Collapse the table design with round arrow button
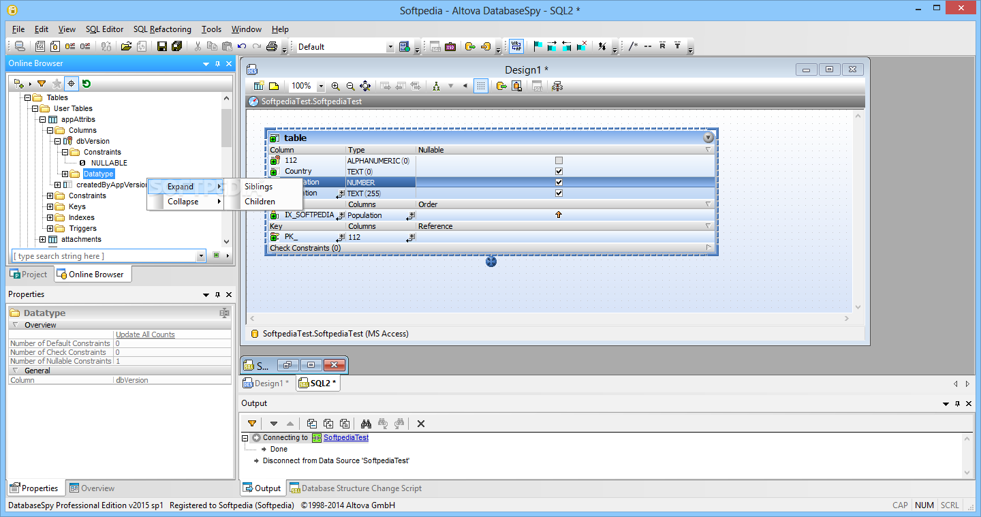981x517 pixels. coord(708,138)
